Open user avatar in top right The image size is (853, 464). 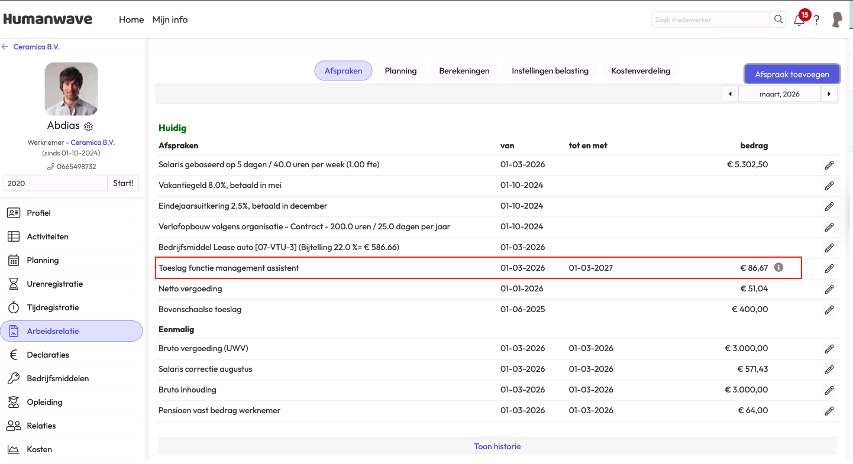(x=837, y=20)
